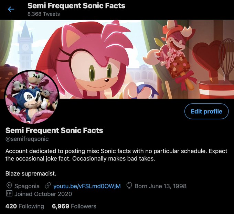This screenshot has height=214, width=234.
Task: Click the @semifreqsonic handle
Action: (27, 139)
